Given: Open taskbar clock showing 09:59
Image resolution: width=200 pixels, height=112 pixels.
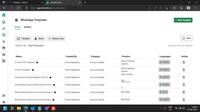Looking at the screenshot, I should click(192, 108).
